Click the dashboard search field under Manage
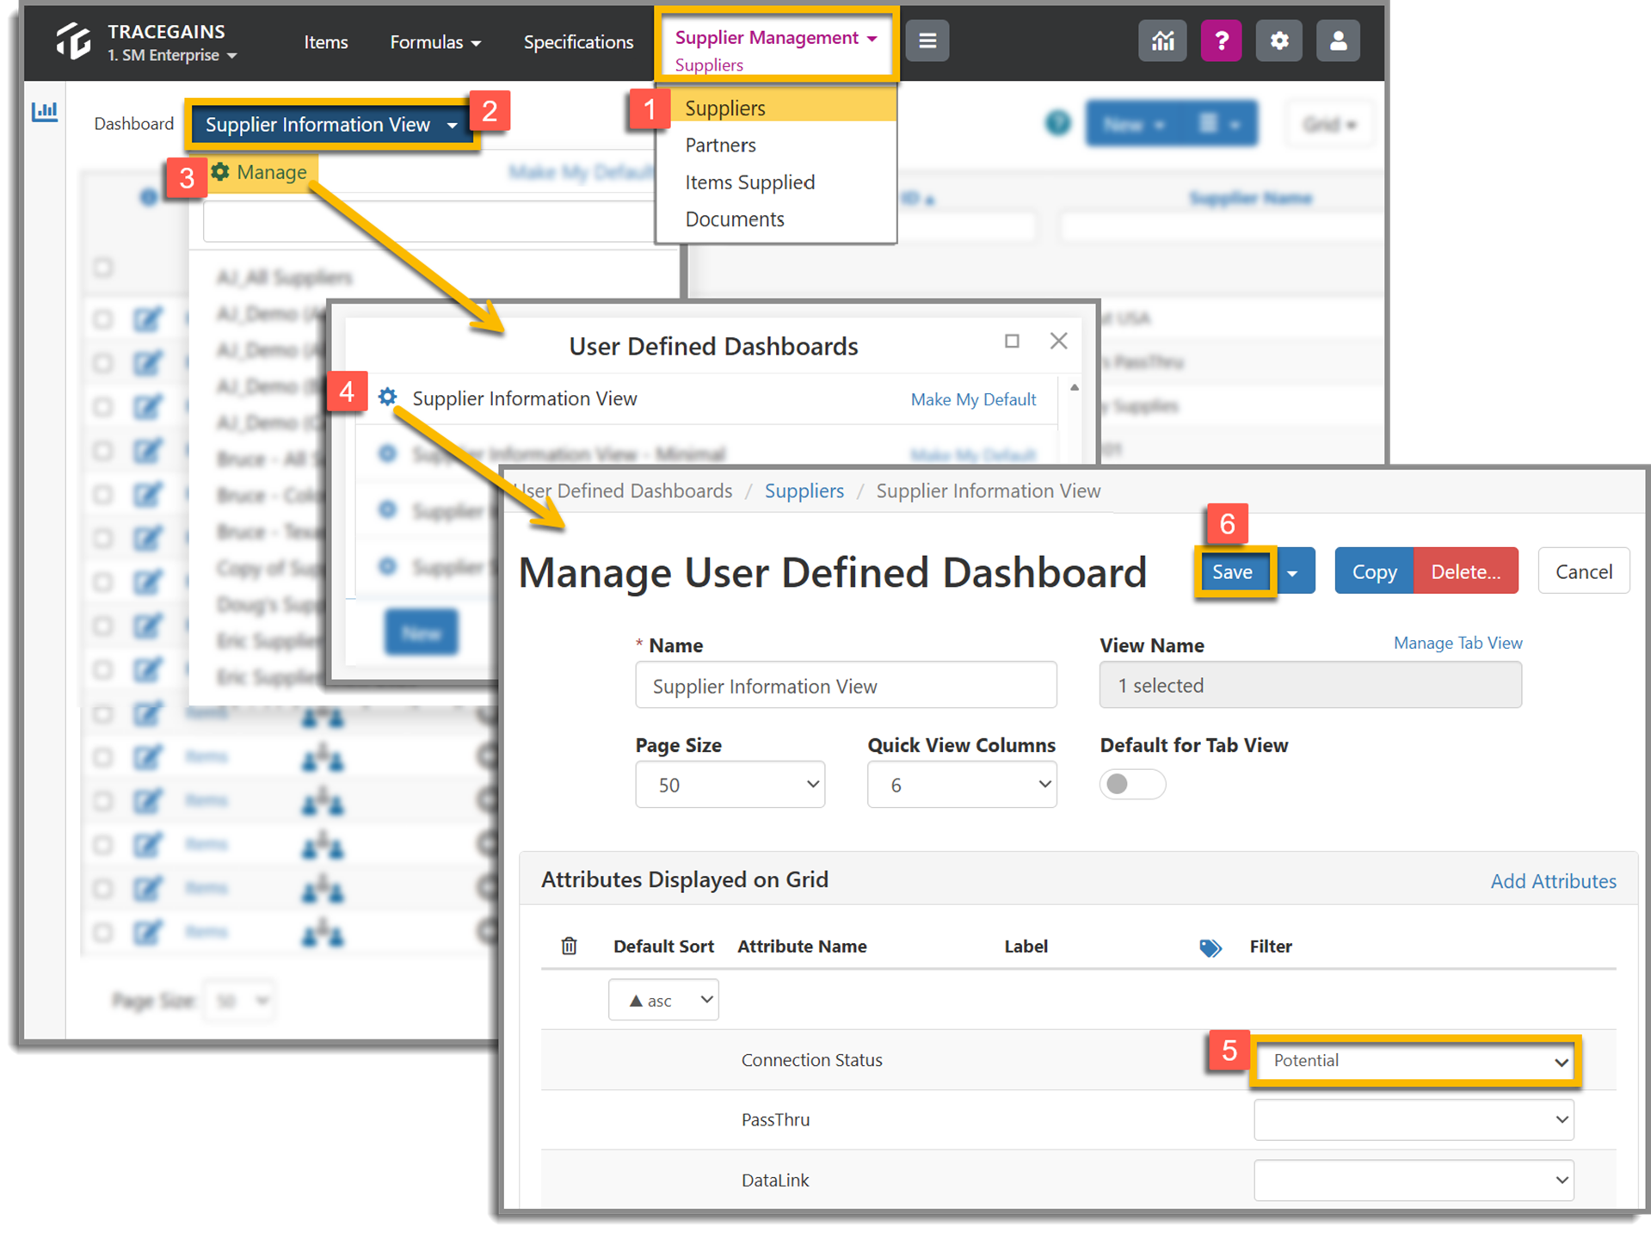This screenshot has width=1651, height=1233. (x=430, y=223)
